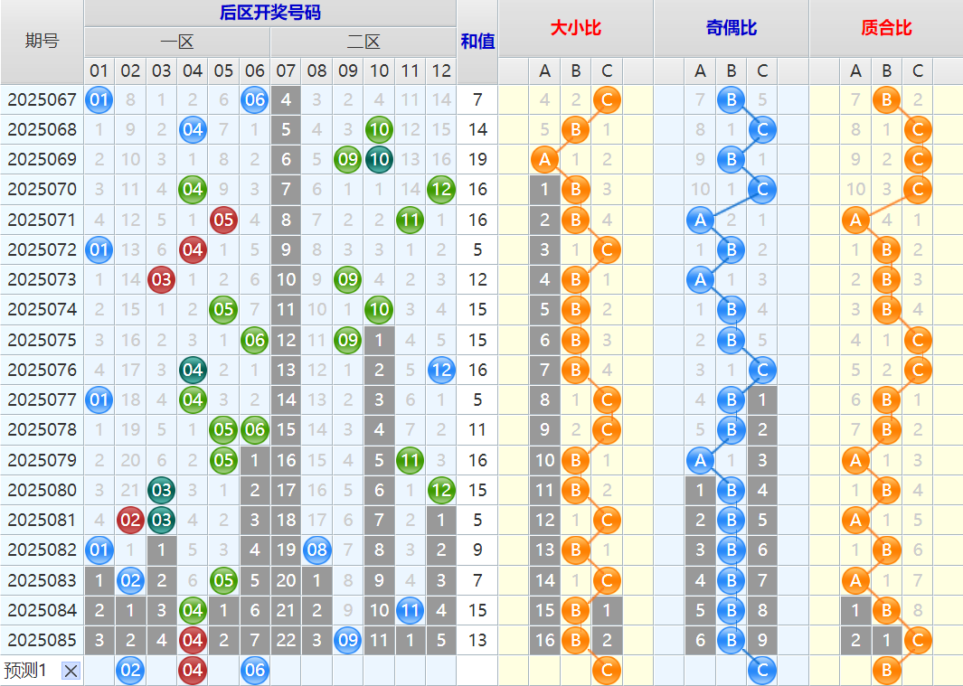The width and height of the screenshot is (963, 686).
Task: Click red ball 04 in row 2025085
Action: (x=193, y=640)
